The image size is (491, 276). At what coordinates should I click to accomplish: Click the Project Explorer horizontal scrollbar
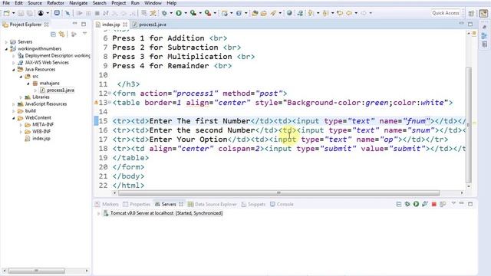coord(37,271)
